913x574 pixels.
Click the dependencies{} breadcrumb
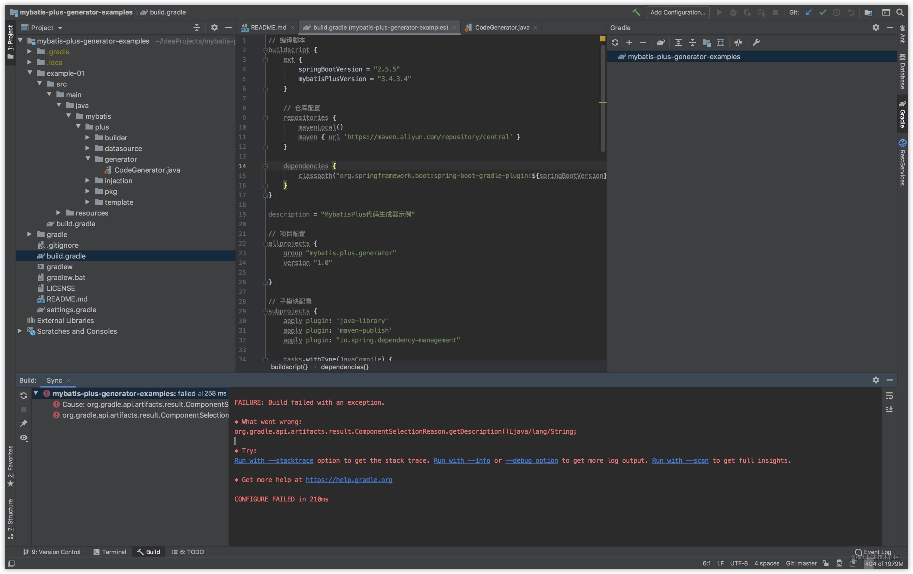click(344, 367)
